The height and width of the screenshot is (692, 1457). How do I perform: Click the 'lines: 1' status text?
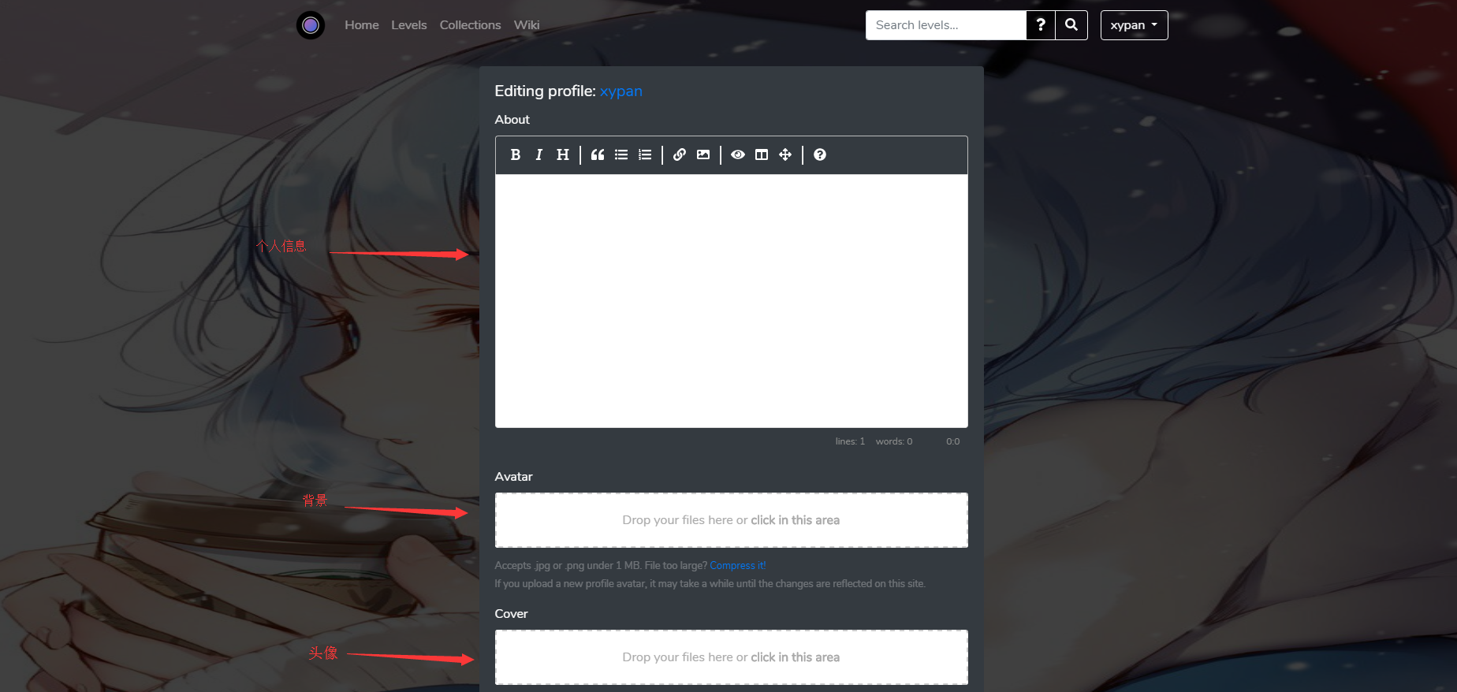(850, 441)
